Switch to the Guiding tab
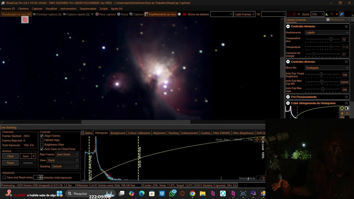This screenshot has height=199, width=354. [x=205, y=133]
